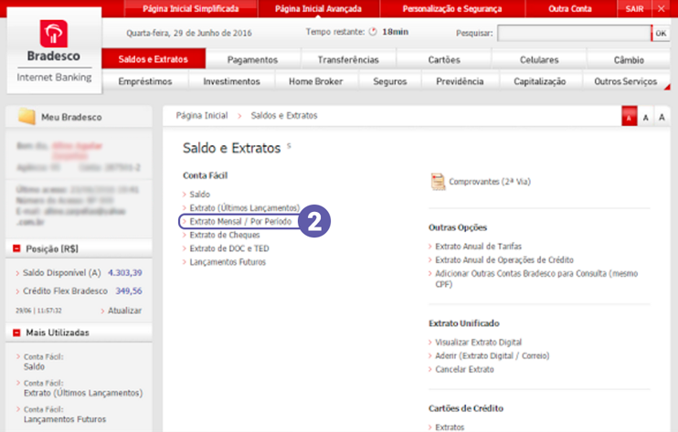Click into the Pesquisar search field
Screen dimensions: 678x432
[x=574, y=33]
